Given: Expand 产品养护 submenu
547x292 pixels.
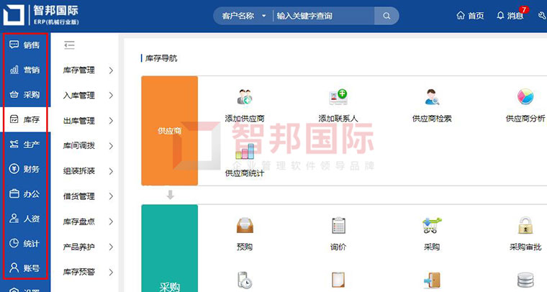Looking at the screenshot, I should pyautogui.click(x=88, y=247).
